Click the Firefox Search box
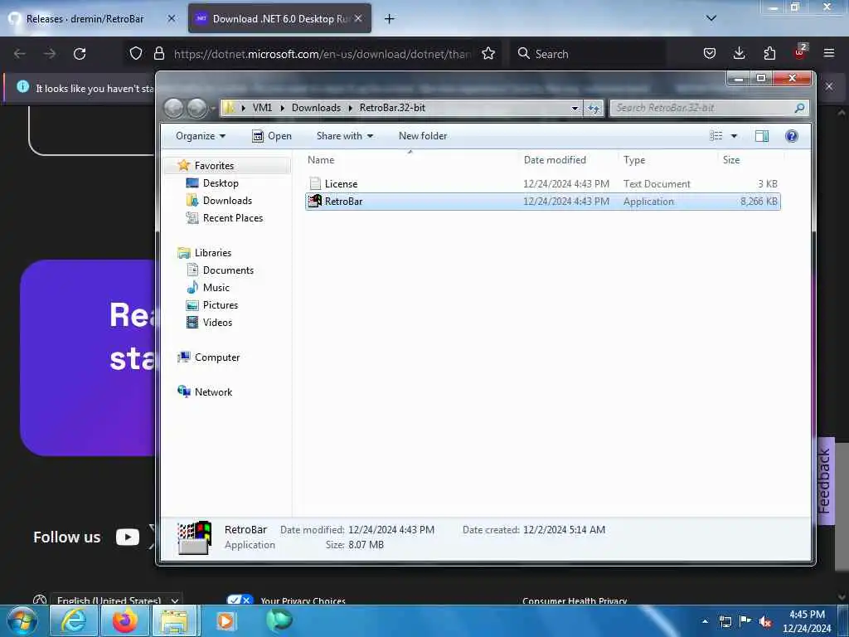849x637 pixels. click(x=588, y=54)
